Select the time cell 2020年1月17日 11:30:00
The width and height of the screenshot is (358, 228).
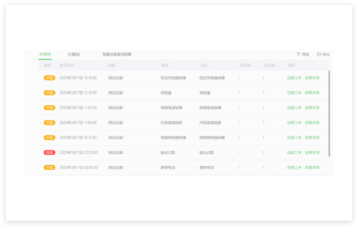(x=78, y=123)
